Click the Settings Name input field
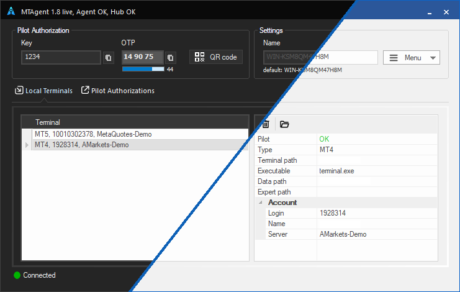Viewport: 460px width, 292px height. (x=320, y=57)
